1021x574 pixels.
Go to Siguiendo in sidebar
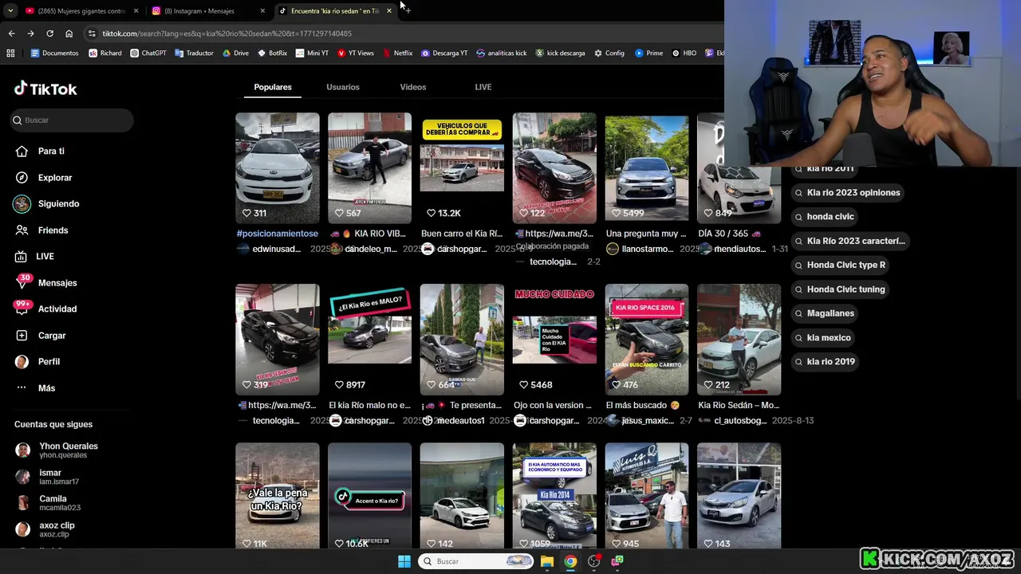pos(58,204)
